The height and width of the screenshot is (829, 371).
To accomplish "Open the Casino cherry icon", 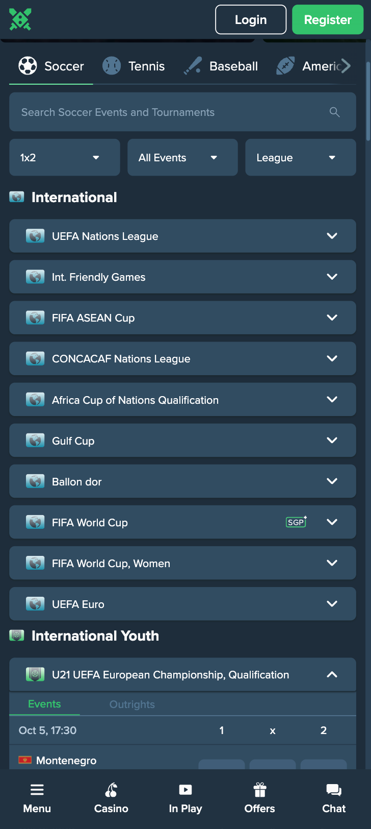I will [111, 790].
